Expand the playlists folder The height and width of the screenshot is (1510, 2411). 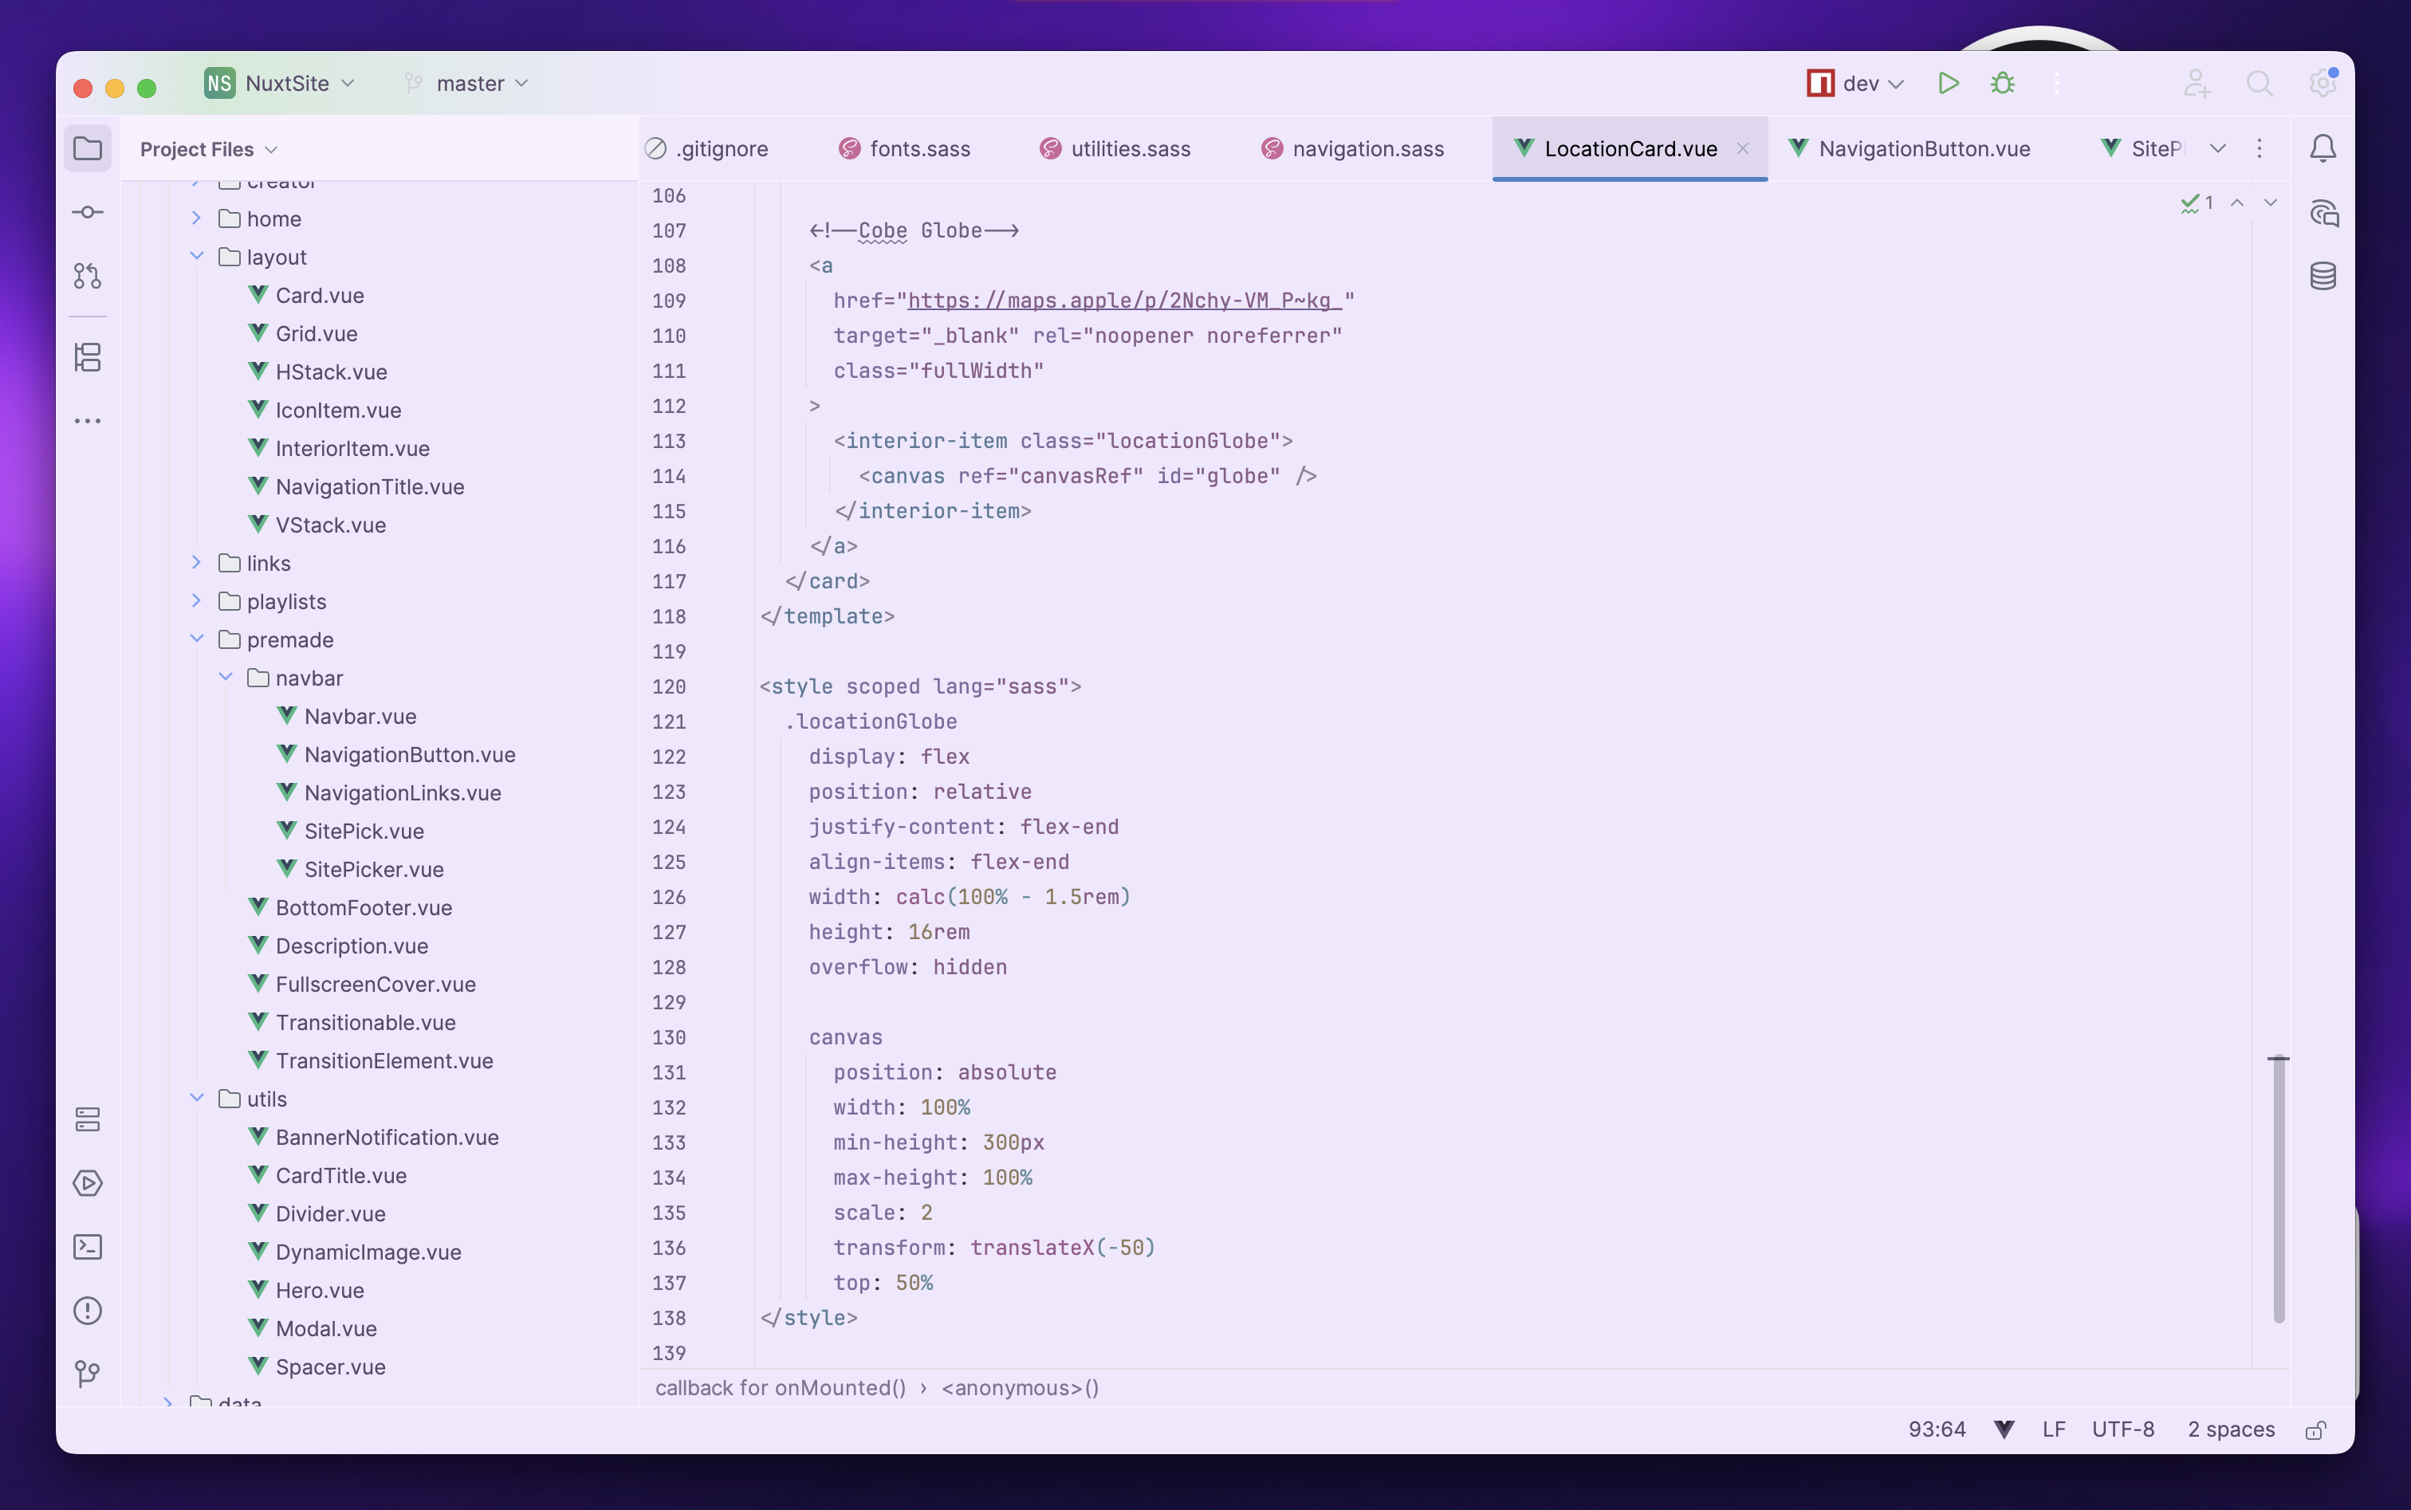click(197, 600)
